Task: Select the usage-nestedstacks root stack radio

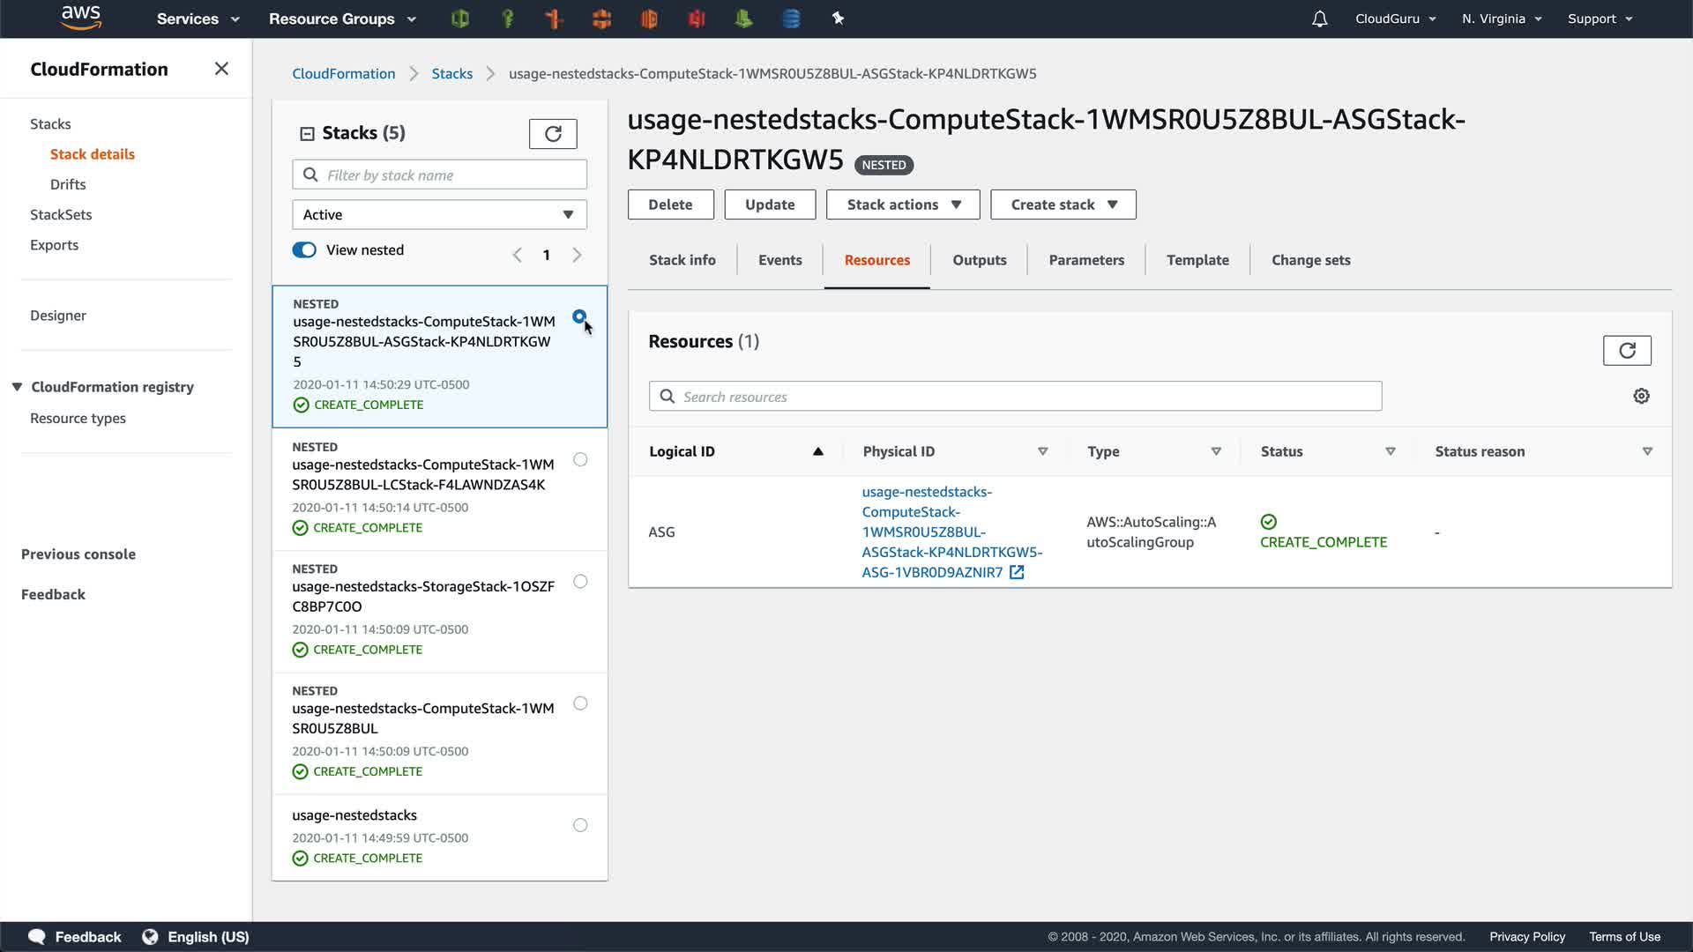Action: [x=580, y=825]
